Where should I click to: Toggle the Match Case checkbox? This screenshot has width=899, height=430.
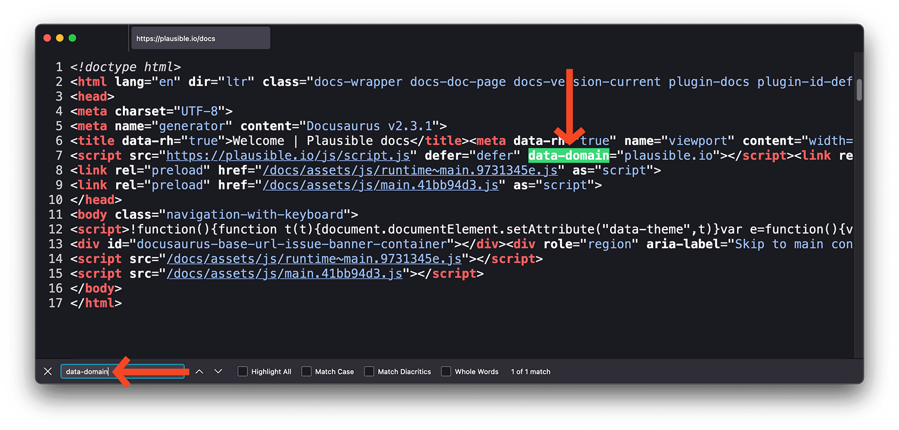(x=306, y=372)
